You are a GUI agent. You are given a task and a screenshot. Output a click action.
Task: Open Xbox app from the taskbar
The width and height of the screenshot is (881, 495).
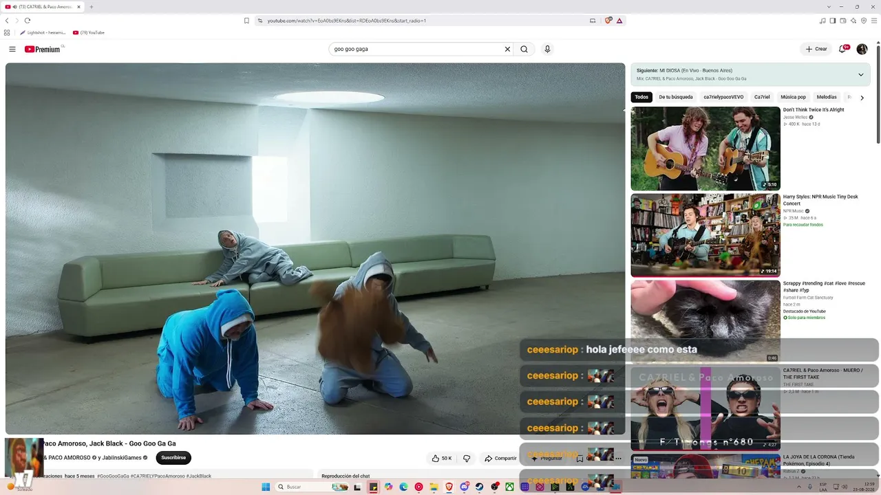(x=509, y=487)
